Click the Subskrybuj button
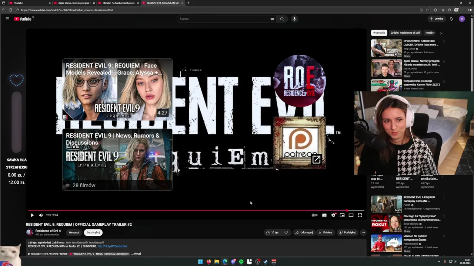474x266 pixels. coord(93,232)
